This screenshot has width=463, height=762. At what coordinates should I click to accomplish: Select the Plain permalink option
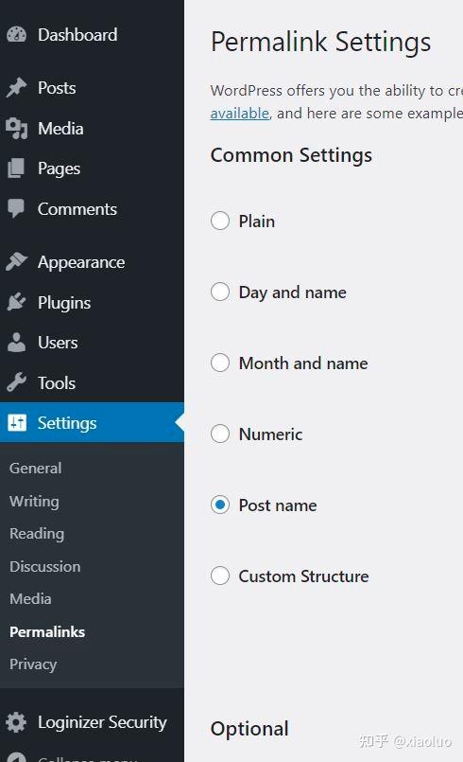[220, 221]
